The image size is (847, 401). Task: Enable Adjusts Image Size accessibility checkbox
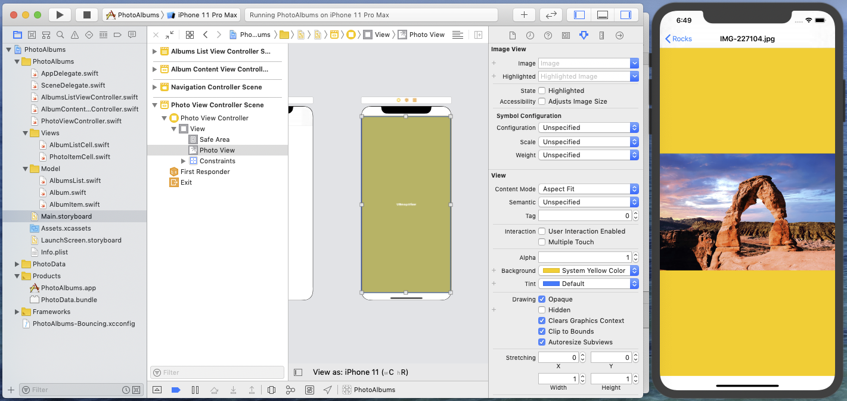tap(542, 101)
